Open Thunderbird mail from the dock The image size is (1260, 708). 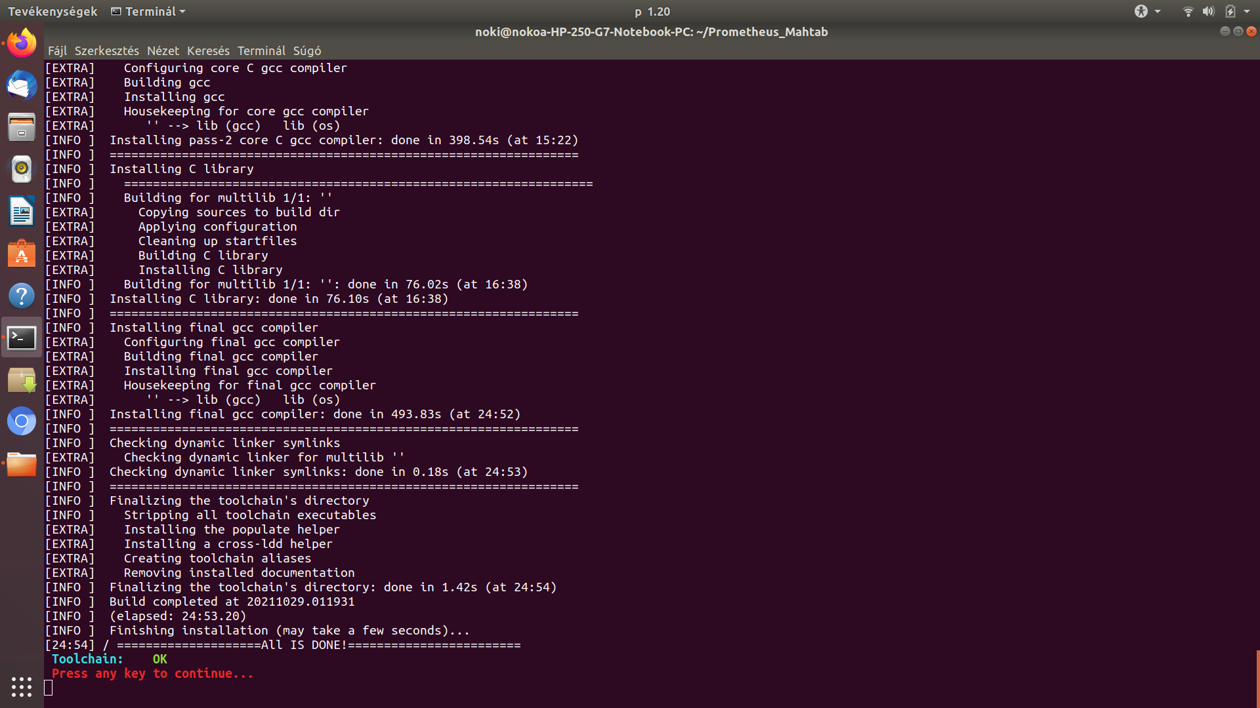22,85
